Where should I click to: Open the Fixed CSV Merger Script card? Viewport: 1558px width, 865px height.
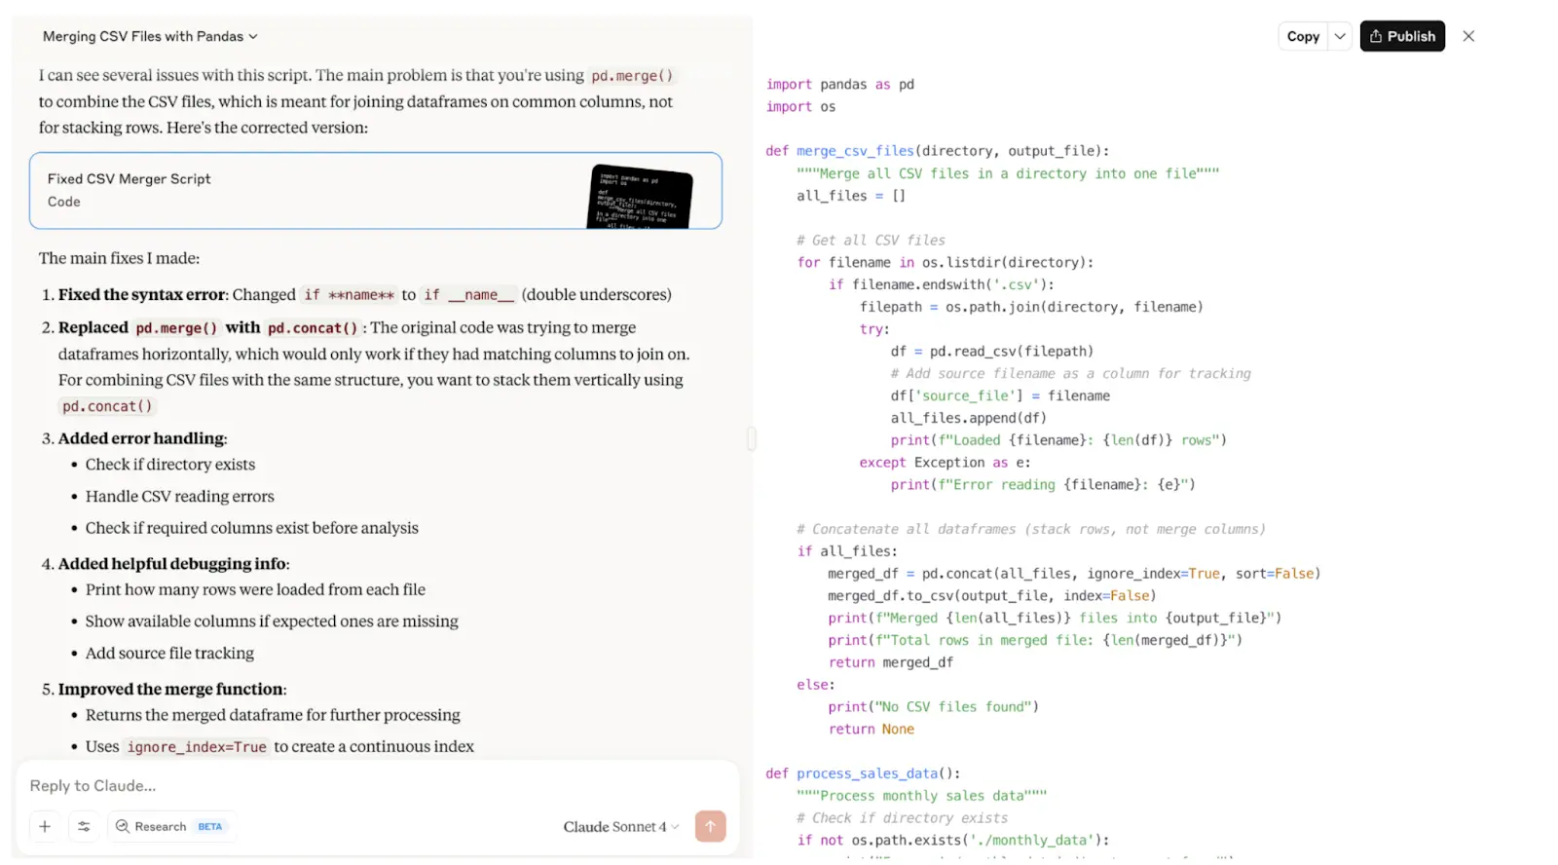tap(376, 191)
